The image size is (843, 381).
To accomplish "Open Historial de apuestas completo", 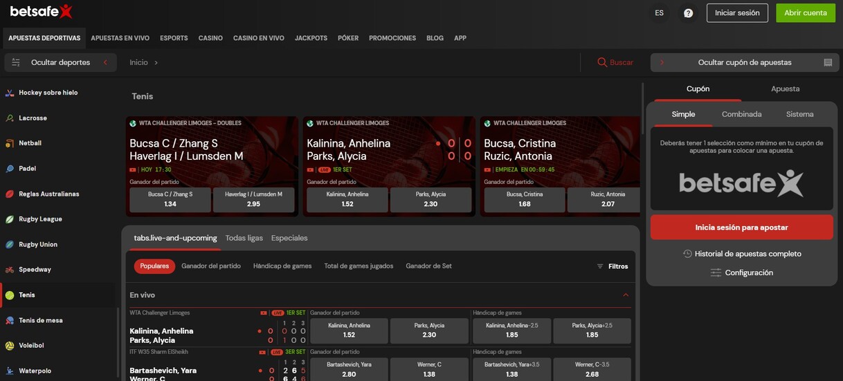I will 741,254.
